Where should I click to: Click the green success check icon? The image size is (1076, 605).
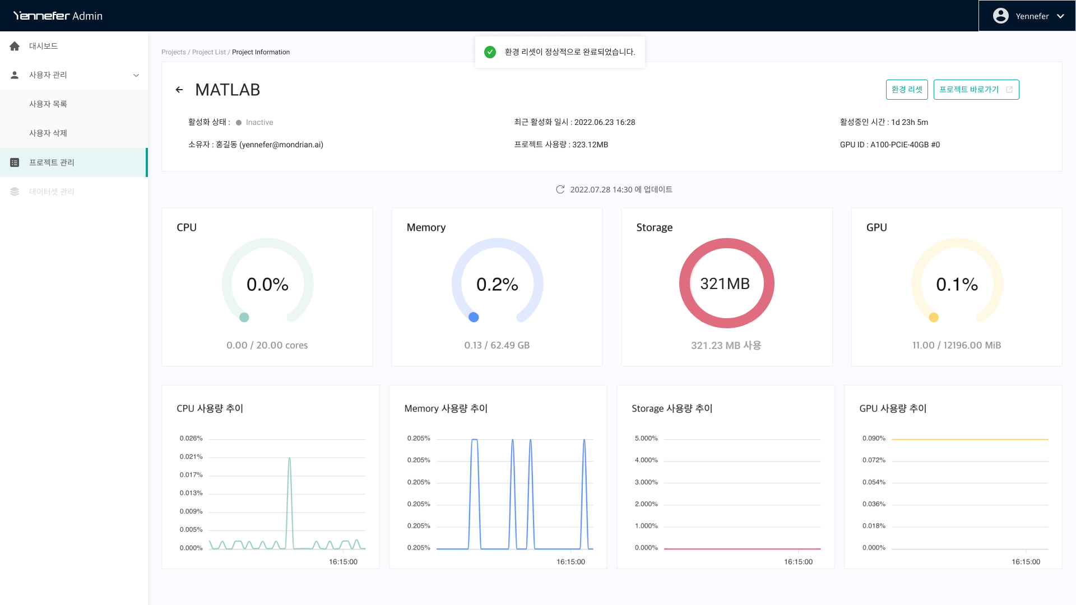(490, 52)
